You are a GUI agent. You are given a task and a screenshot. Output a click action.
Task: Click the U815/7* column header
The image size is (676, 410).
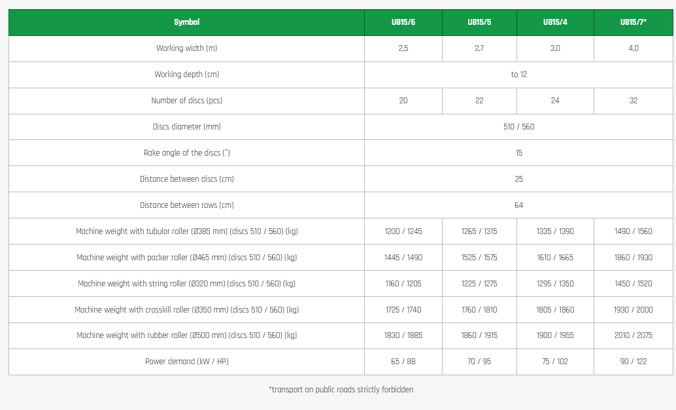pos(633,22)
